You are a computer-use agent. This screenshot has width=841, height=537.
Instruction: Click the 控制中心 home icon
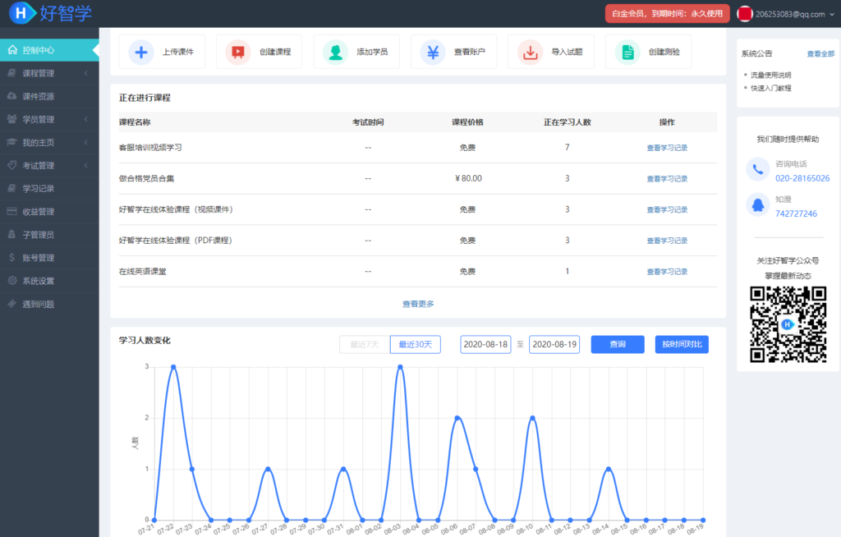(x=12, y=50)
